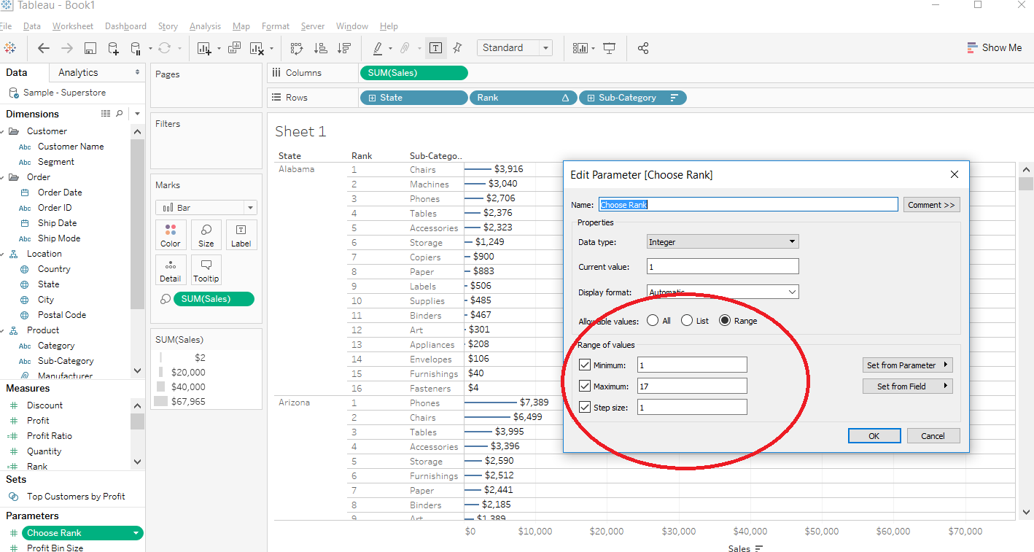This screenshot has width=1034, height=552.
Task: Disable the Maximum checkbox
Action: point(585,386)
